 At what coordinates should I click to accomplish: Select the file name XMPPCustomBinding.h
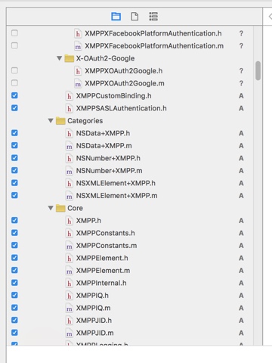[113, 96]
